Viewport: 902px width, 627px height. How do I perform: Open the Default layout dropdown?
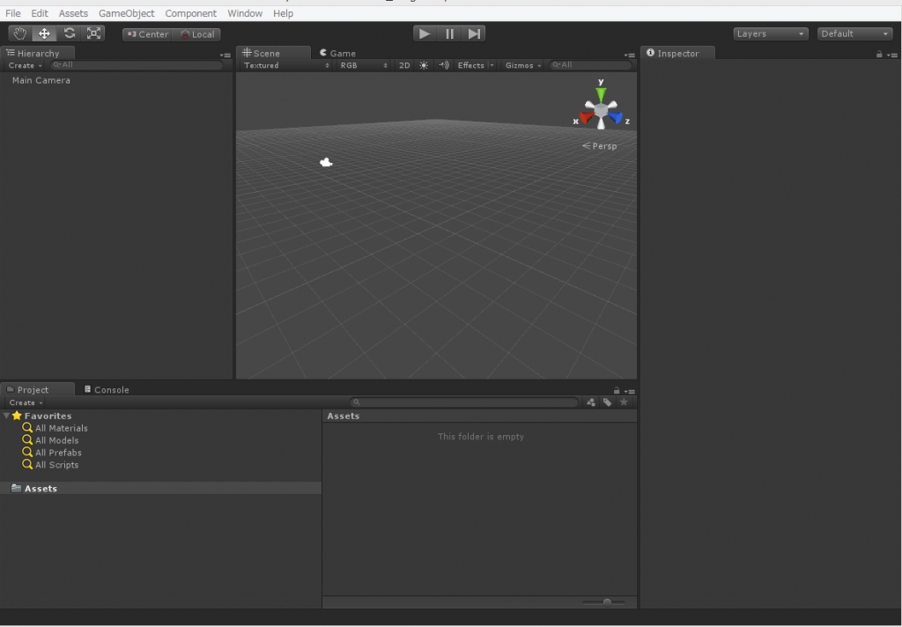(x=854, y=34)
